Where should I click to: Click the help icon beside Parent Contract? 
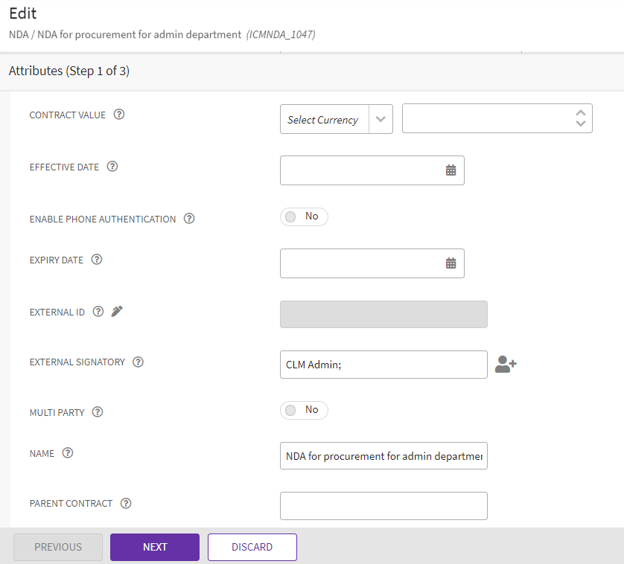[x=126, y=503]
